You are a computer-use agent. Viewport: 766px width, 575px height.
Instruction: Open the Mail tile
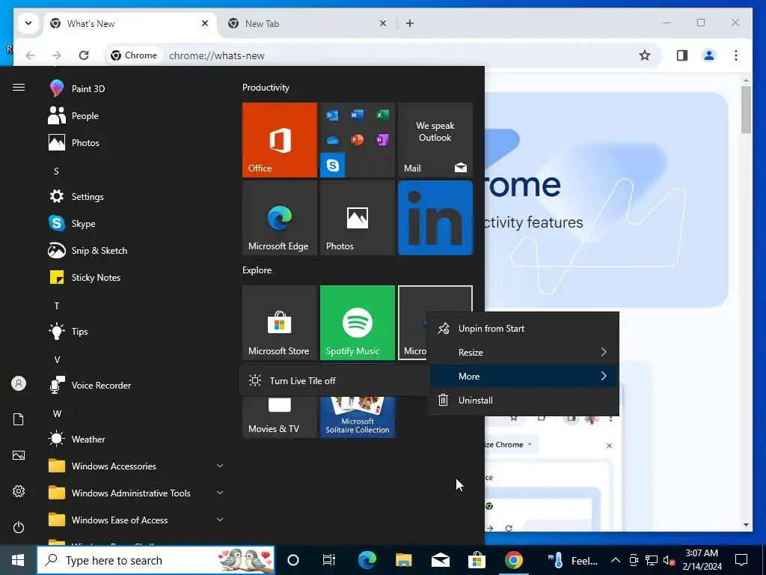435,140
